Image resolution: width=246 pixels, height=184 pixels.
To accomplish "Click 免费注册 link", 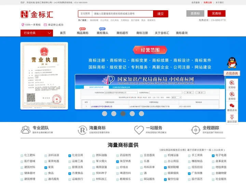I will pos(208,2).
